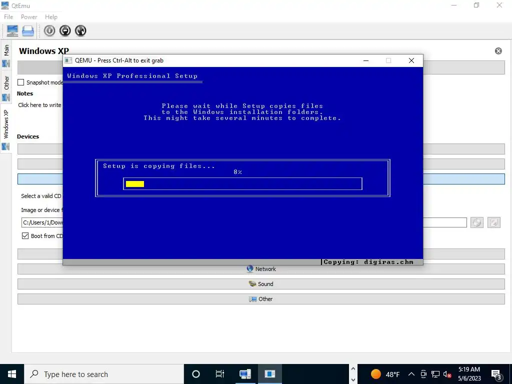Open the clock showing 5:19 AM
512x384 pixels.
click(469, 374)
